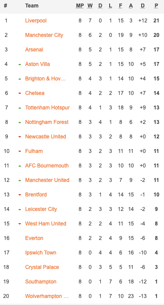Click the green up arrow beside Leicester City
164x305 pixels.
pos(20,210)
